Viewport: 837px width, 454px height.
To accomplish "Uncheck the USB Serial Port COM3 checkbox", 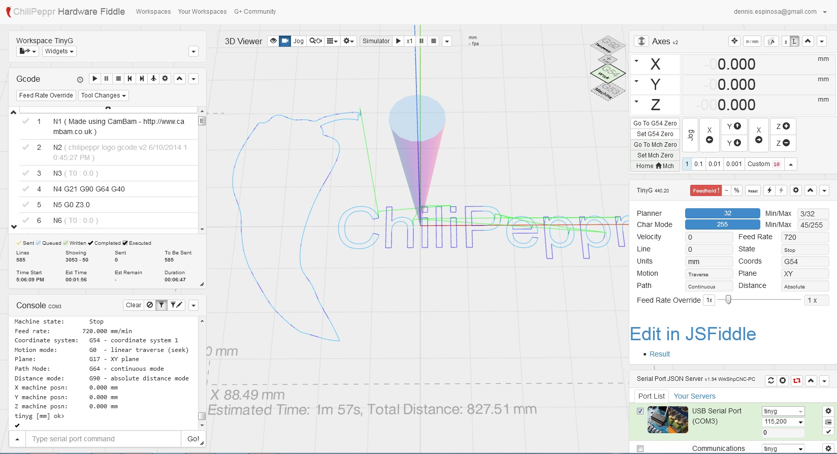I will click(640, 411).
